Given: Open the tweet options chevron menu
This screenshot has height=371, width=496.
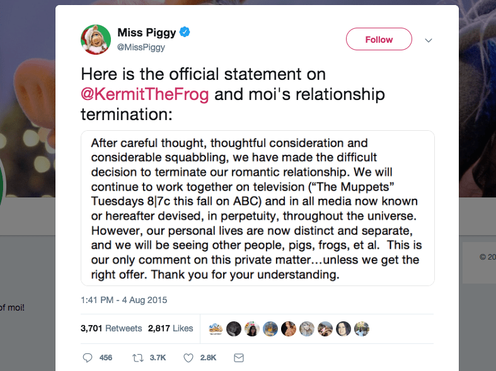Looking at the screenshot, I should pyautogui.click(x=429, y=40).
